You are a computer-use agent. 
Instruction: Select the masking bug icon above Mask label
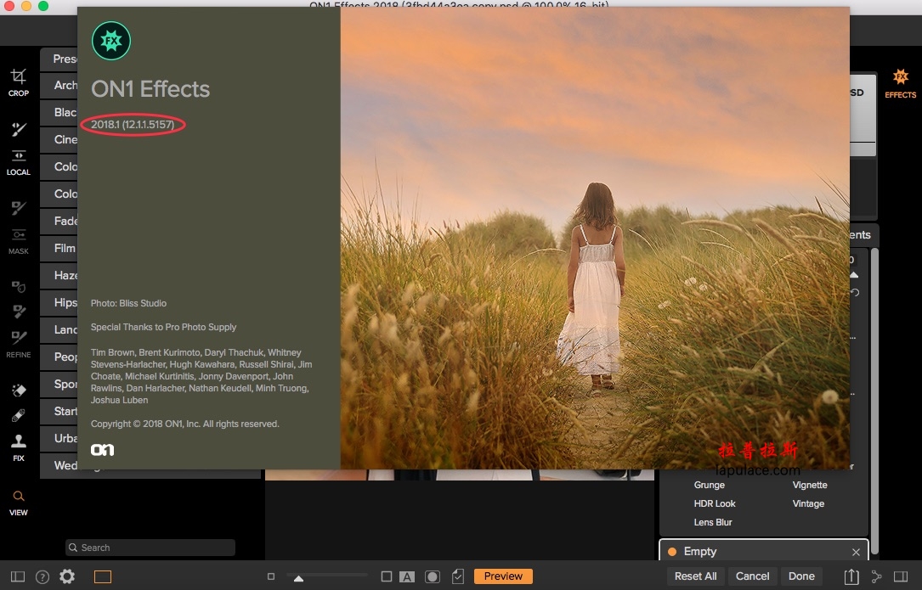tap(18, 234)
